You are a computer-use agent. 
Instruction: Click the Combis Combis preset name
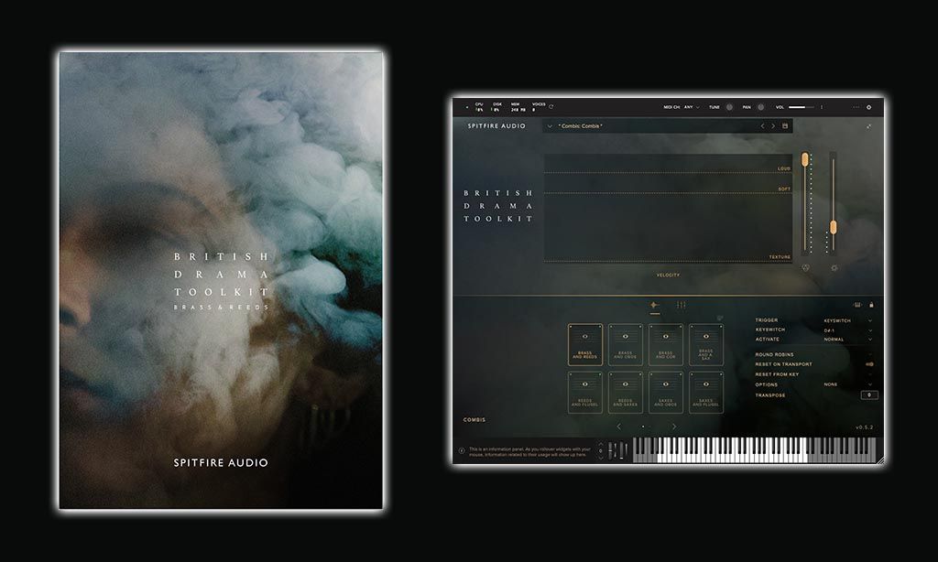pyautogui.click(x=580, y=126)
